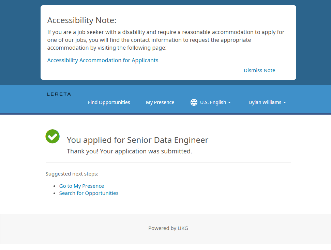
Task: Click the LERETA company logo
Action: tap(59, 94)
